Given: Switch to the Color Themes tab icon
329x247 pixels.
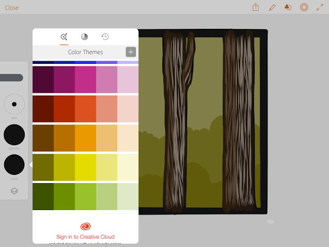Looking at the screenshot, I should pos(64,37).
